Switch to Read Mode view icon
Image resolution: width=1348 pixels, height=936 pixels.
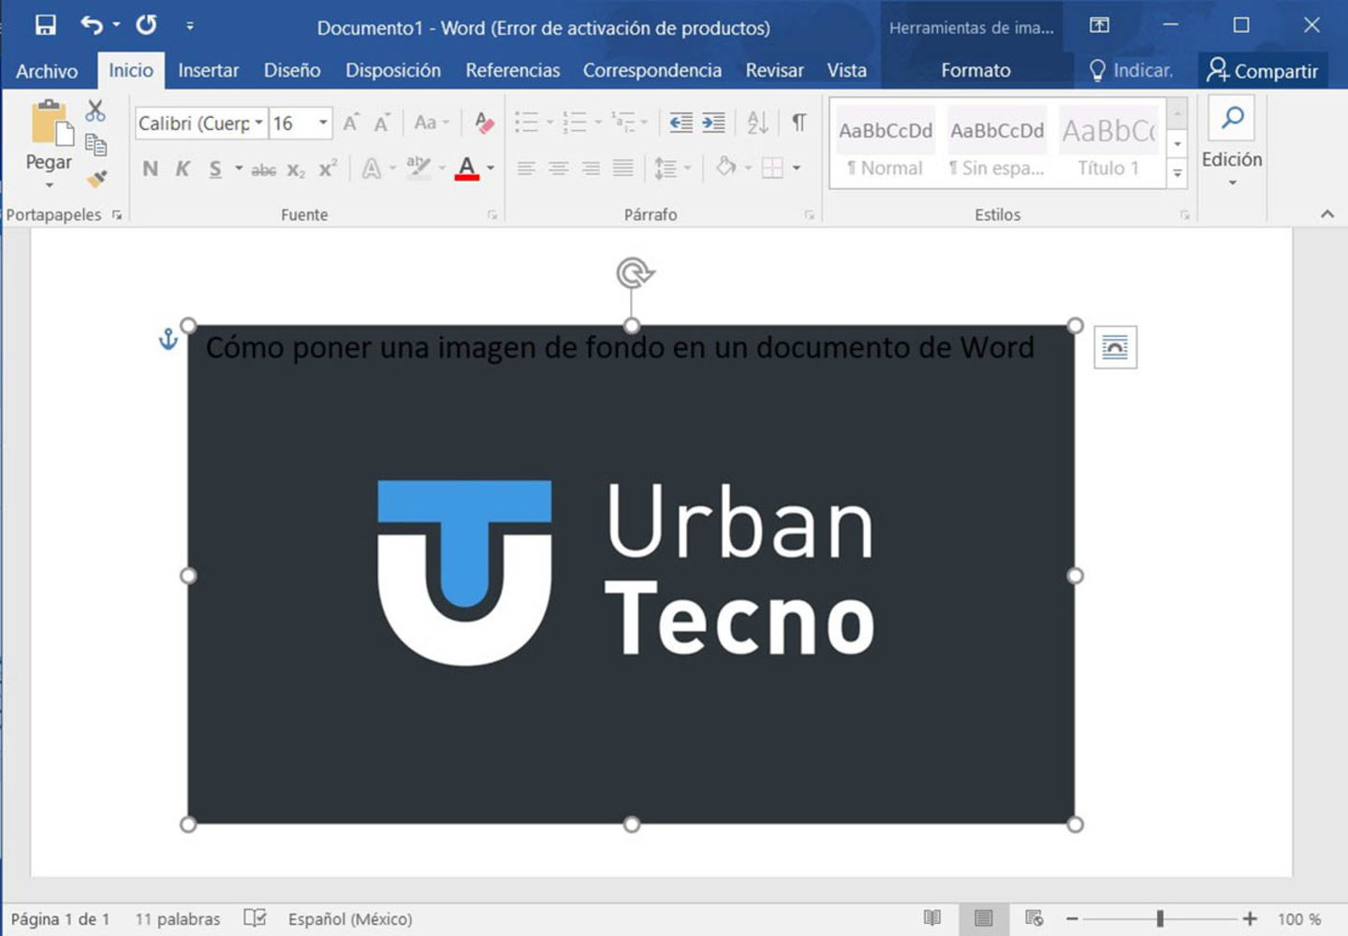(x=932, y=918)
